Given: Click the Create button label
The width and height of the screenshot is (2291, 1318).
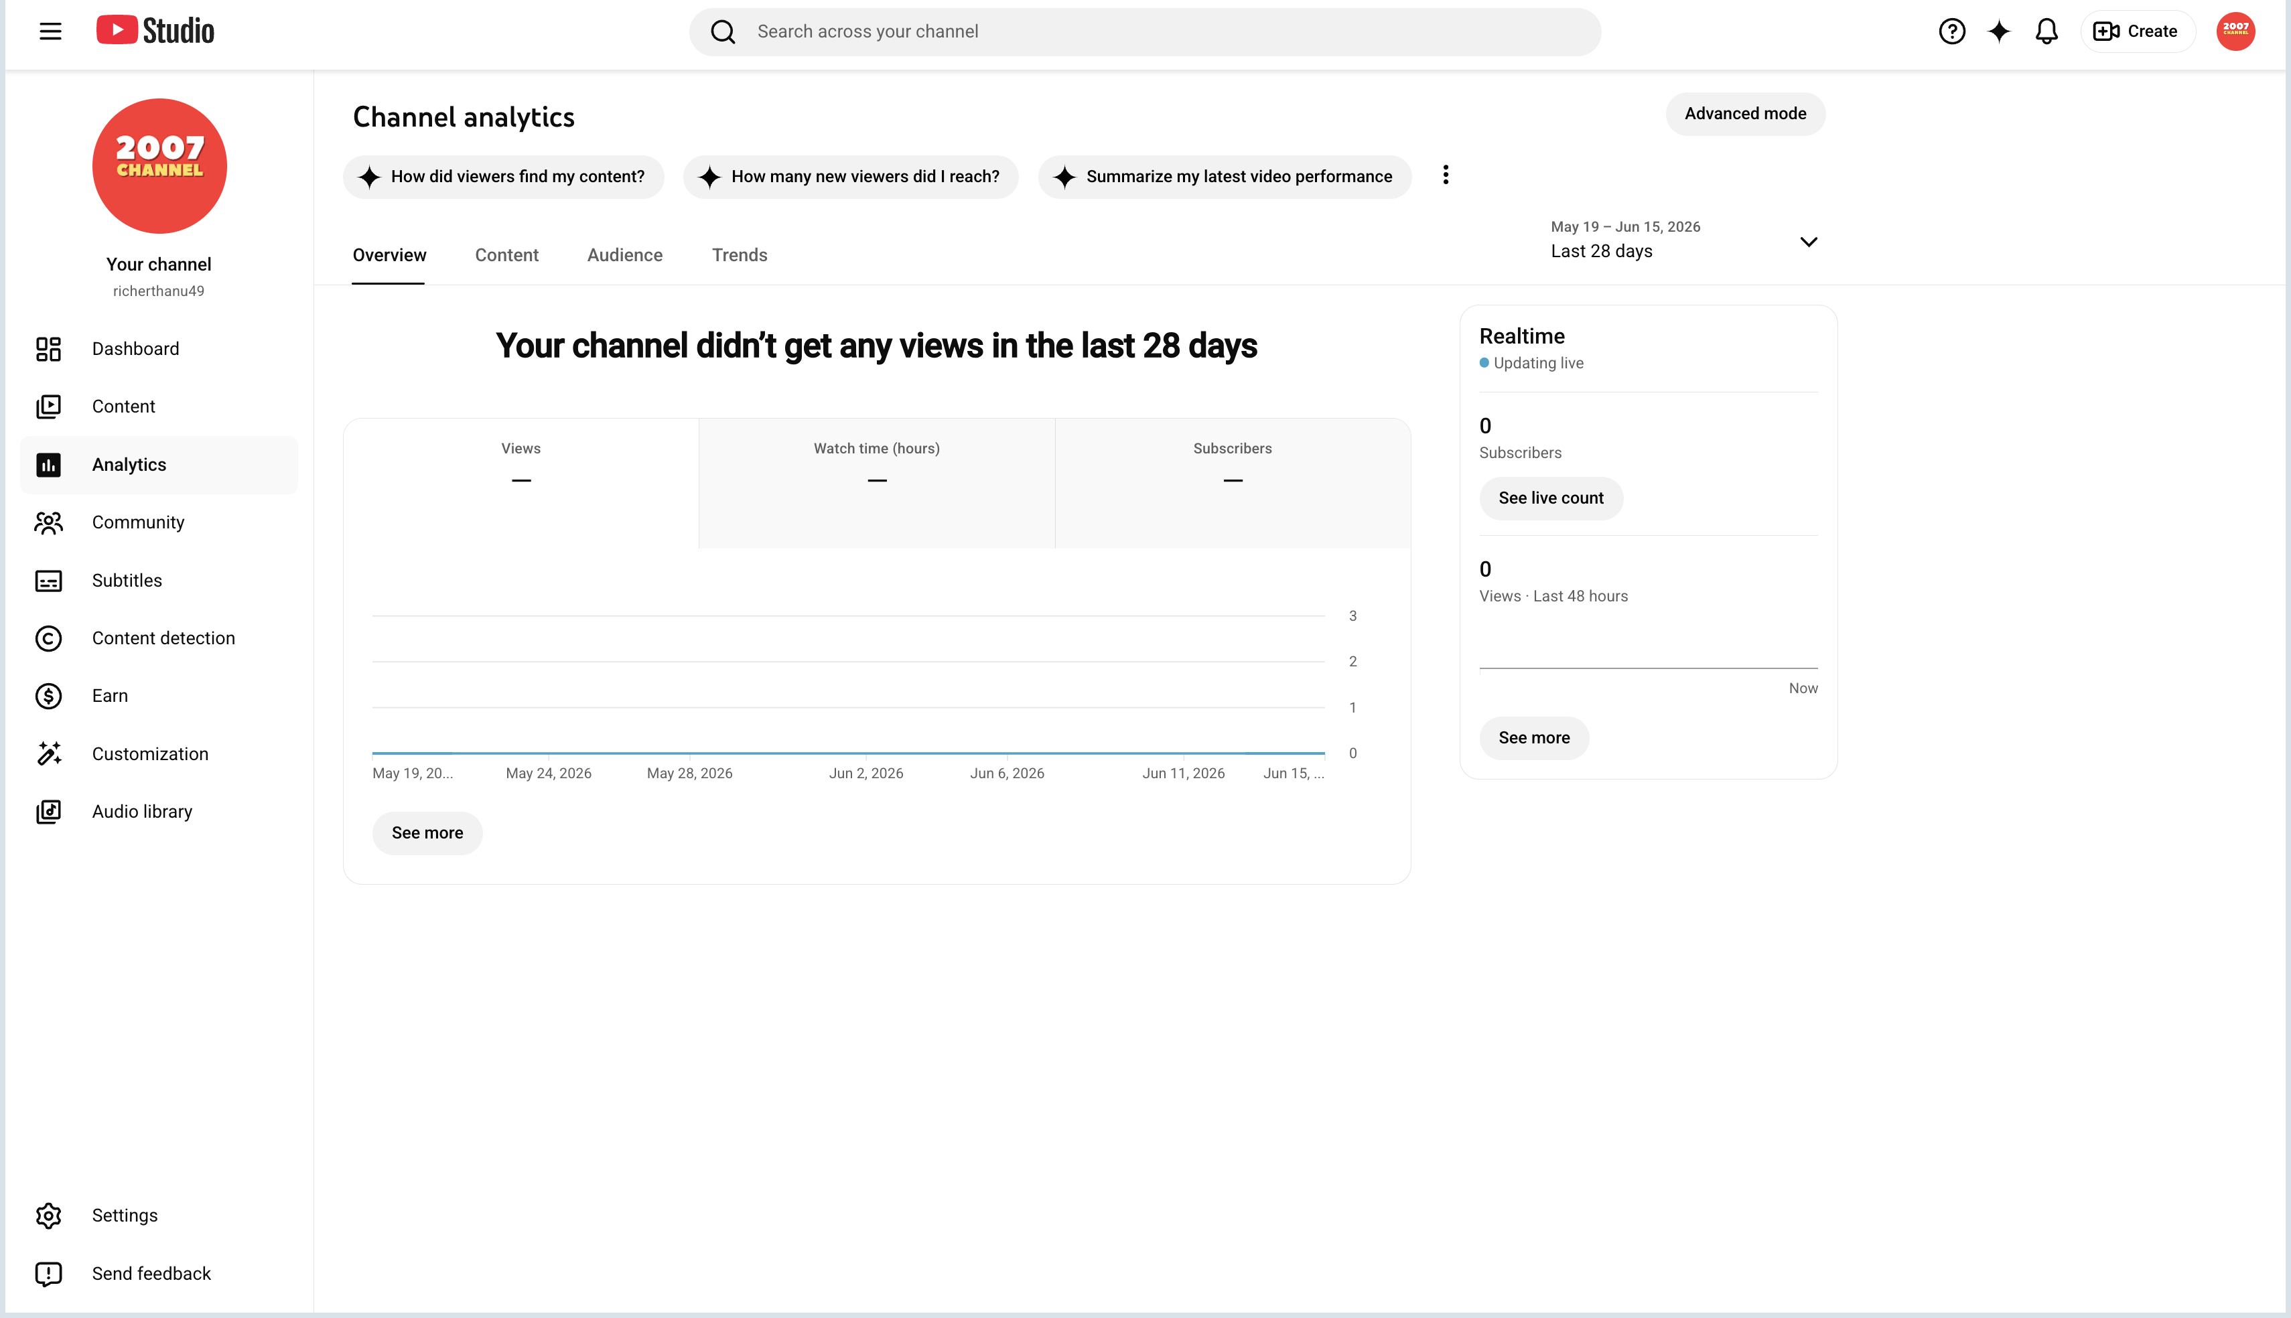Looking at the screenshot, I should pos(2152,31).
